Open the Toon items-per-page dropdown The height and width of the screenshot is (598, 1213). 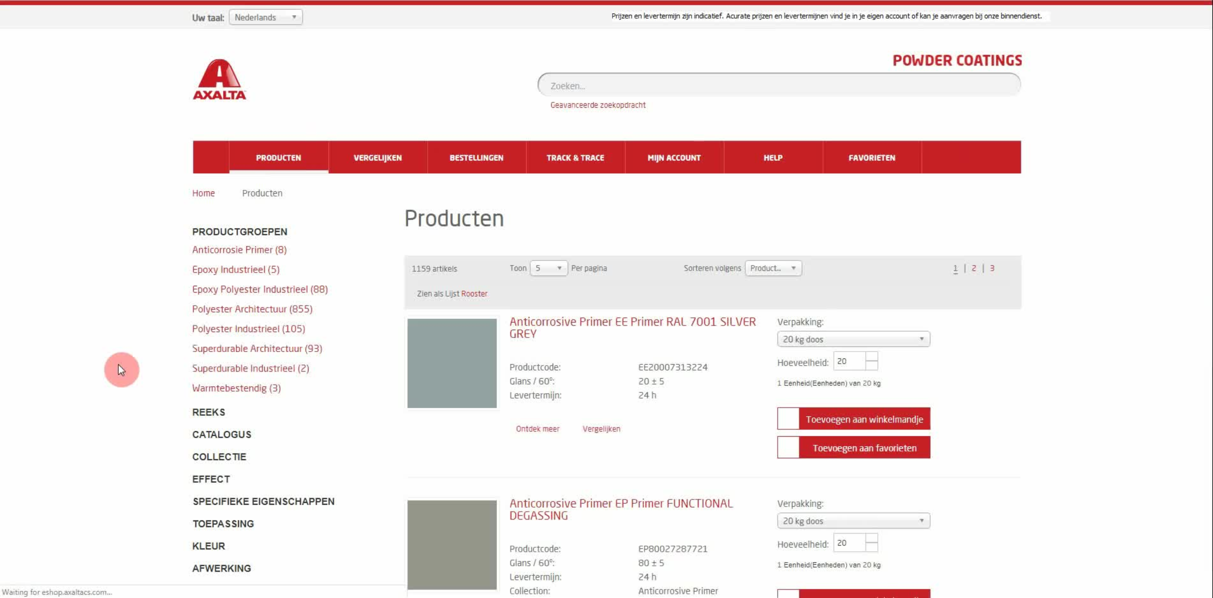549,268
